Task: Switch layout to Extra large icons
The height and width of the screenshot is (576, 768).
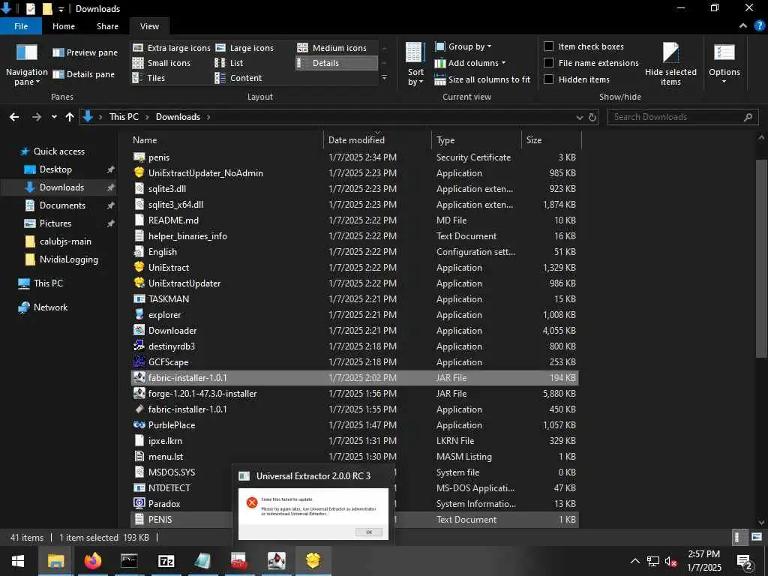Action: point(172,48)
